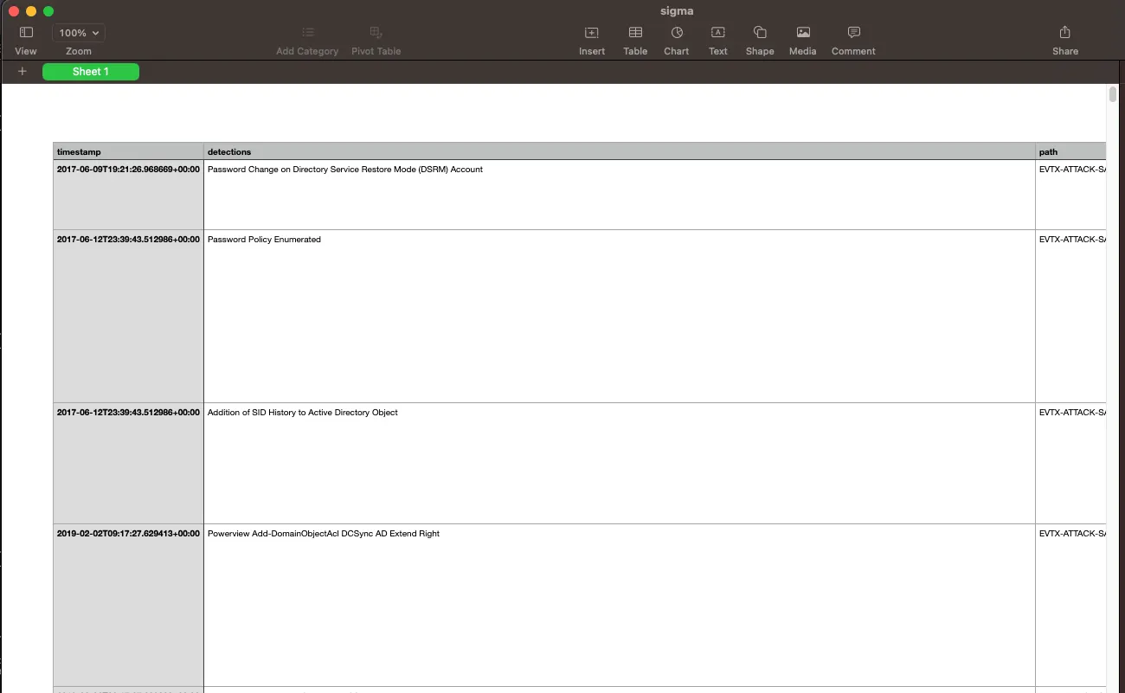1125x693 pixels.
Task: Add a Text box
Action: click(x=718, y=33)
